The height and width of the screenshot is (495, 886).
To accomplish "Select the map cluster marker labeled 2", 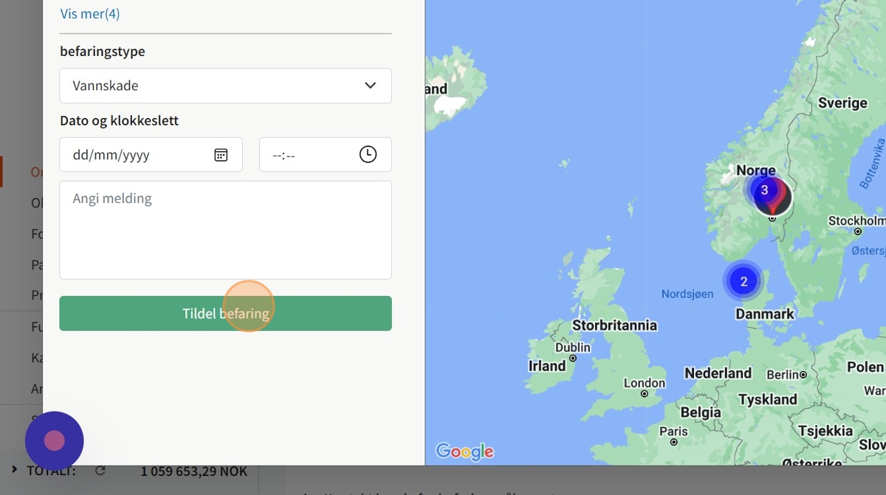I will 744,281.
